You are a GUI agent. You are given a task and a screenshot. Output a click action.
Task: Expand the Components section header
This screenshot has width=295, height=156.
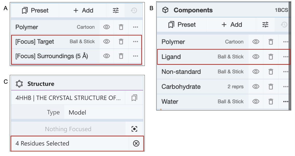click(x=193, y=10)
